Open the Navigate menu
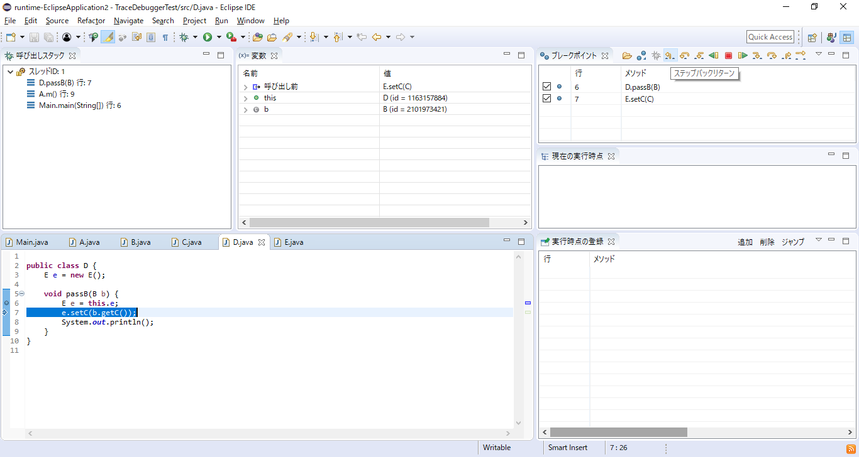859x457 pixels. 128,21
